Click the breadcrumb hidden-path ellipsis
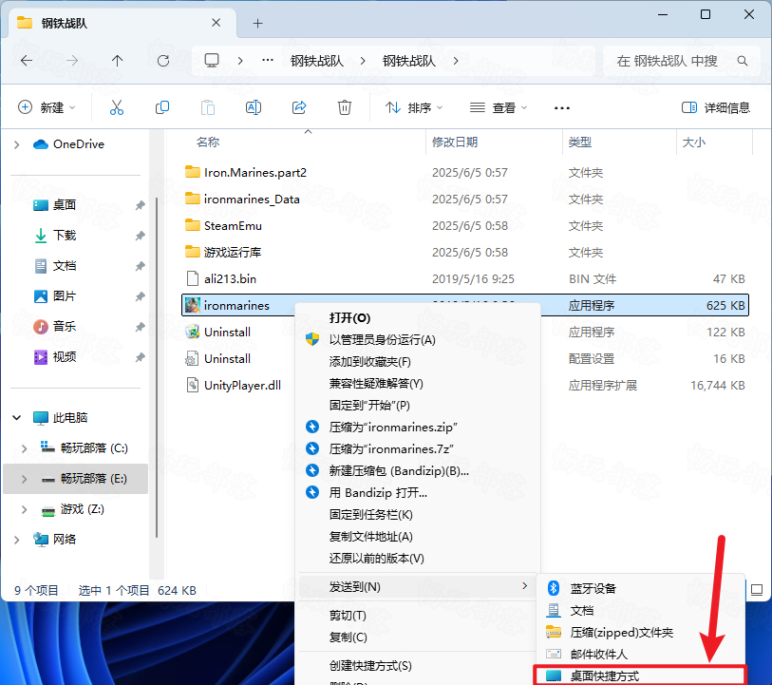 click(x=268, y=61)
